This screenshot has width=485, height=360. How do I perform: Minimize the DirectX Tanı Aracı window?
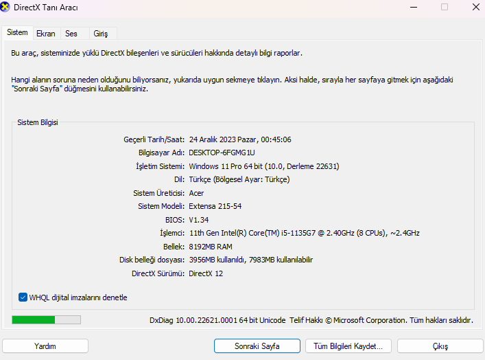pos(414,7)
